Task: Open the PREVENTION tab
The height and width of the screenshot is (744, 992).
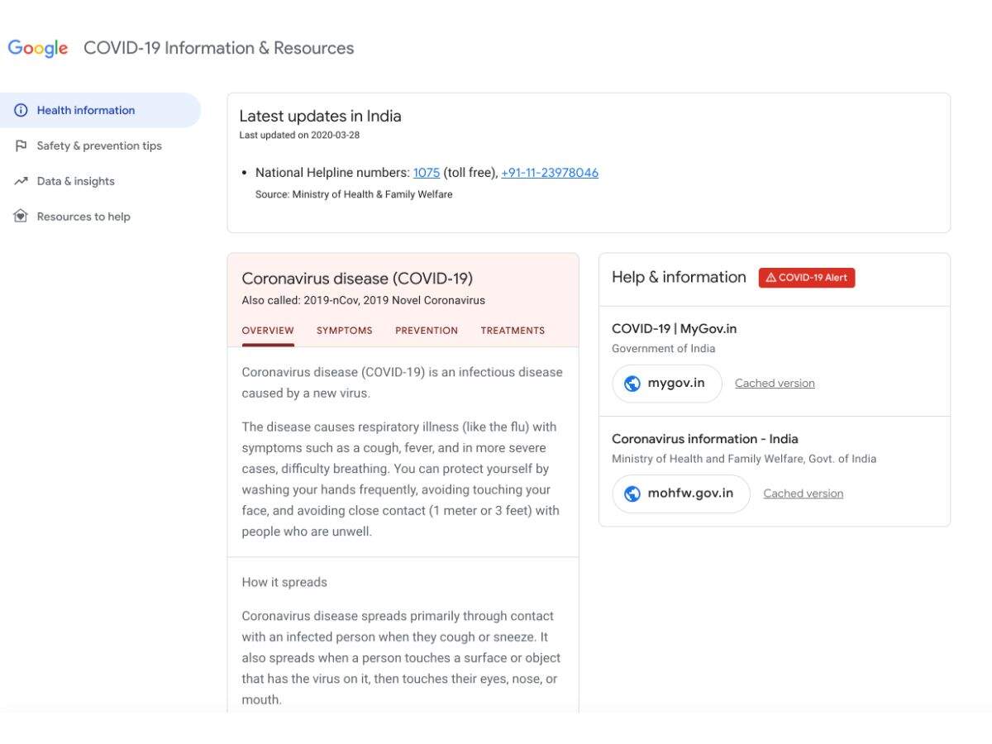Action: pos(426,330)
